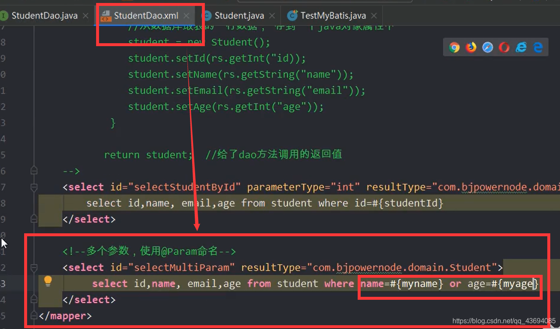
Task: Open preview in Firefox browser icon
Action: click(x=471, y=47)
